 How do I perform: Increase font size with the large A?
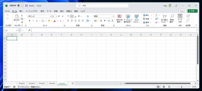click(59, 16)
